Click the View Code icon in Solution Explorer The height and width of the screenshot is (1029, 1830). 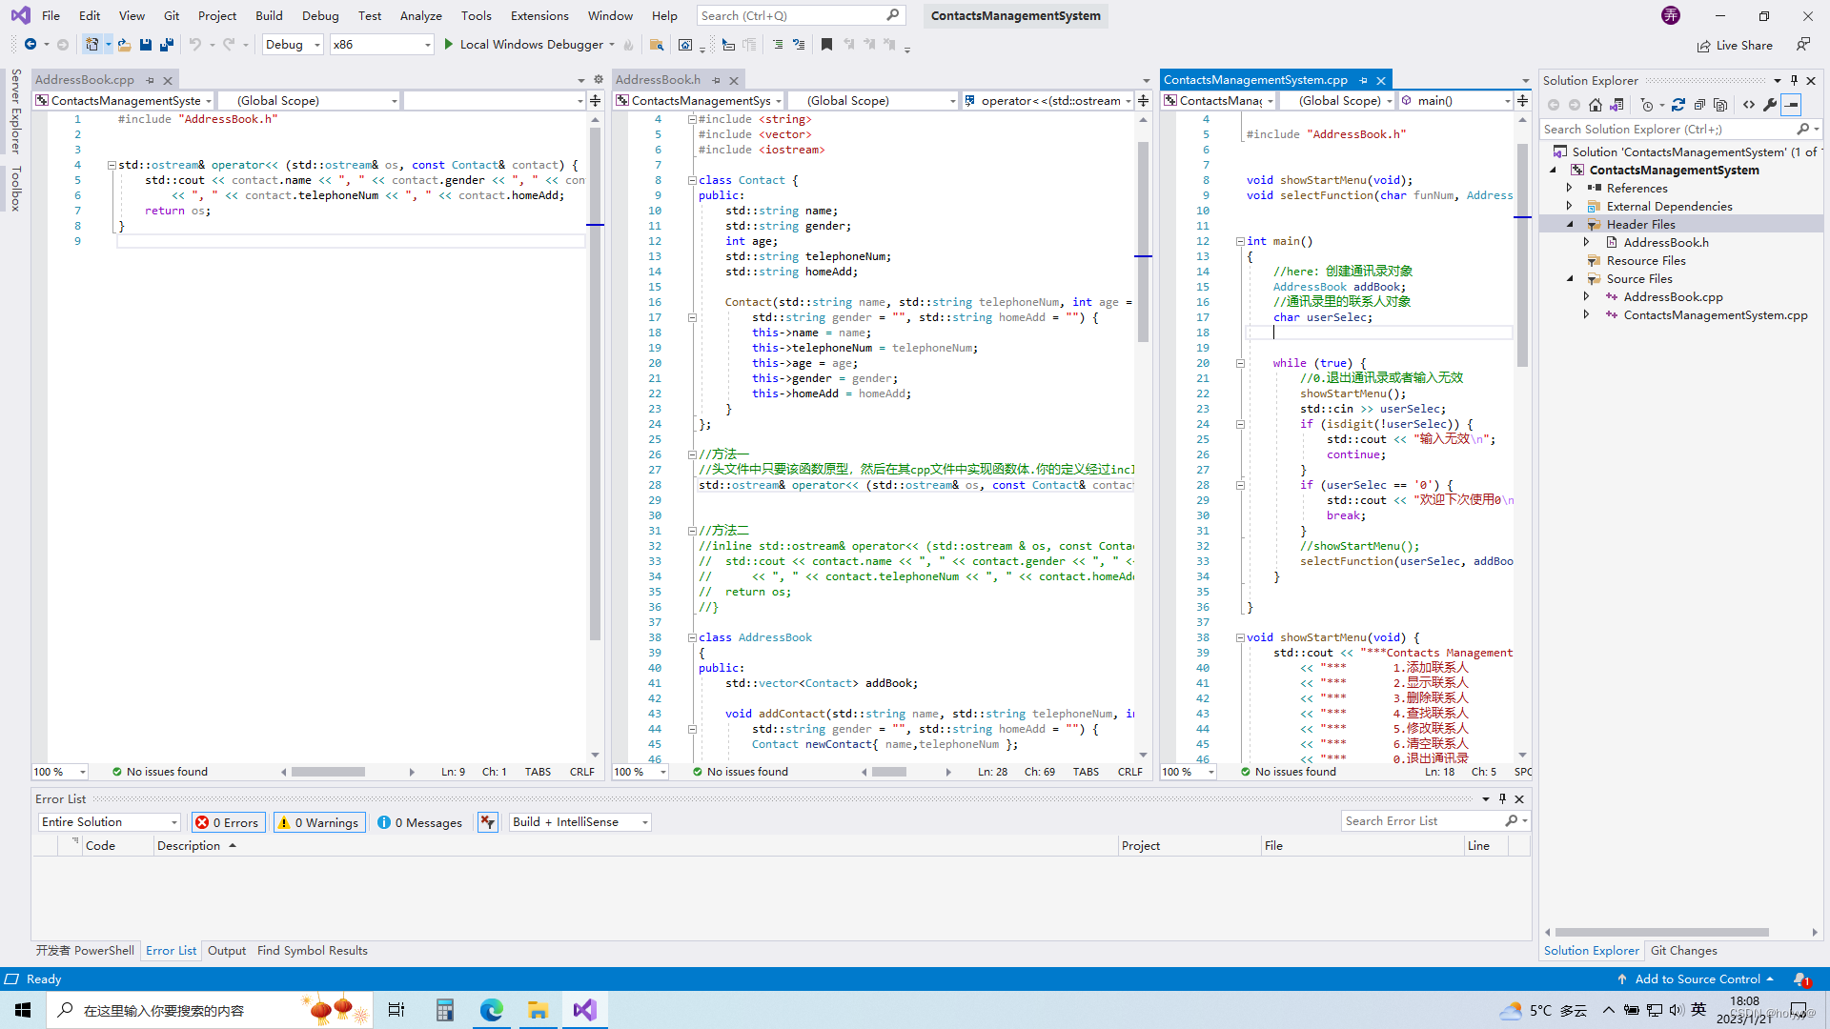1749,105
